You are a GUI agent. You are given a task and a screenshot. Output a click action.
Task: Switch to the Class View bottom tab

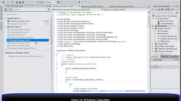pos(174,56)
